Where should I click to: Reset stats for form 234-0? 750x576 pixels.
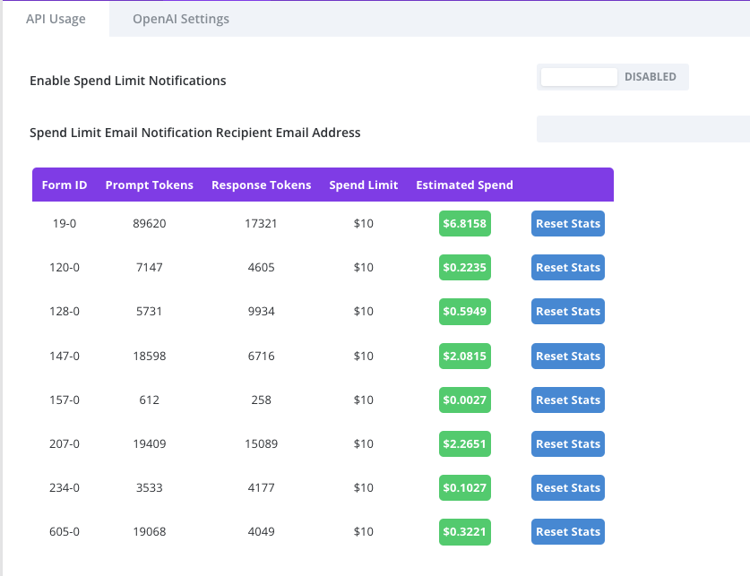pos(567,487)
